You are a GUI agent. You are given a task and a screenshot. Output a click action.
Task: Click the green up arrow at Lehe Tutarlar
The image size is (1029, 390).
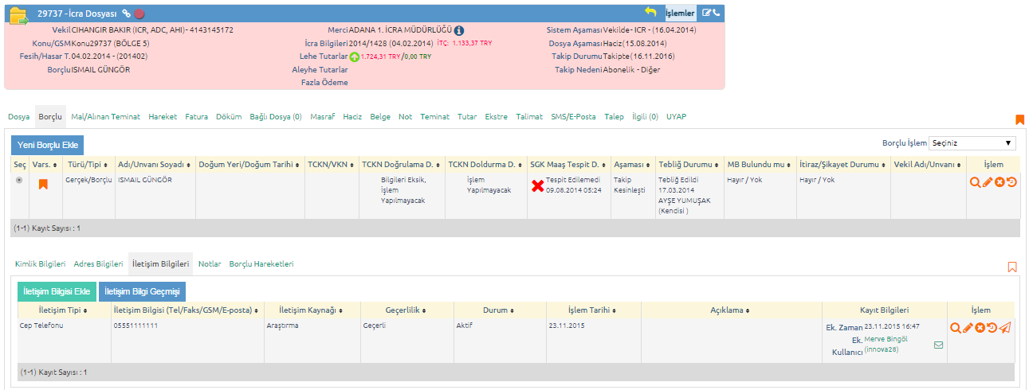pyautogui.click(x=355, y=57)
